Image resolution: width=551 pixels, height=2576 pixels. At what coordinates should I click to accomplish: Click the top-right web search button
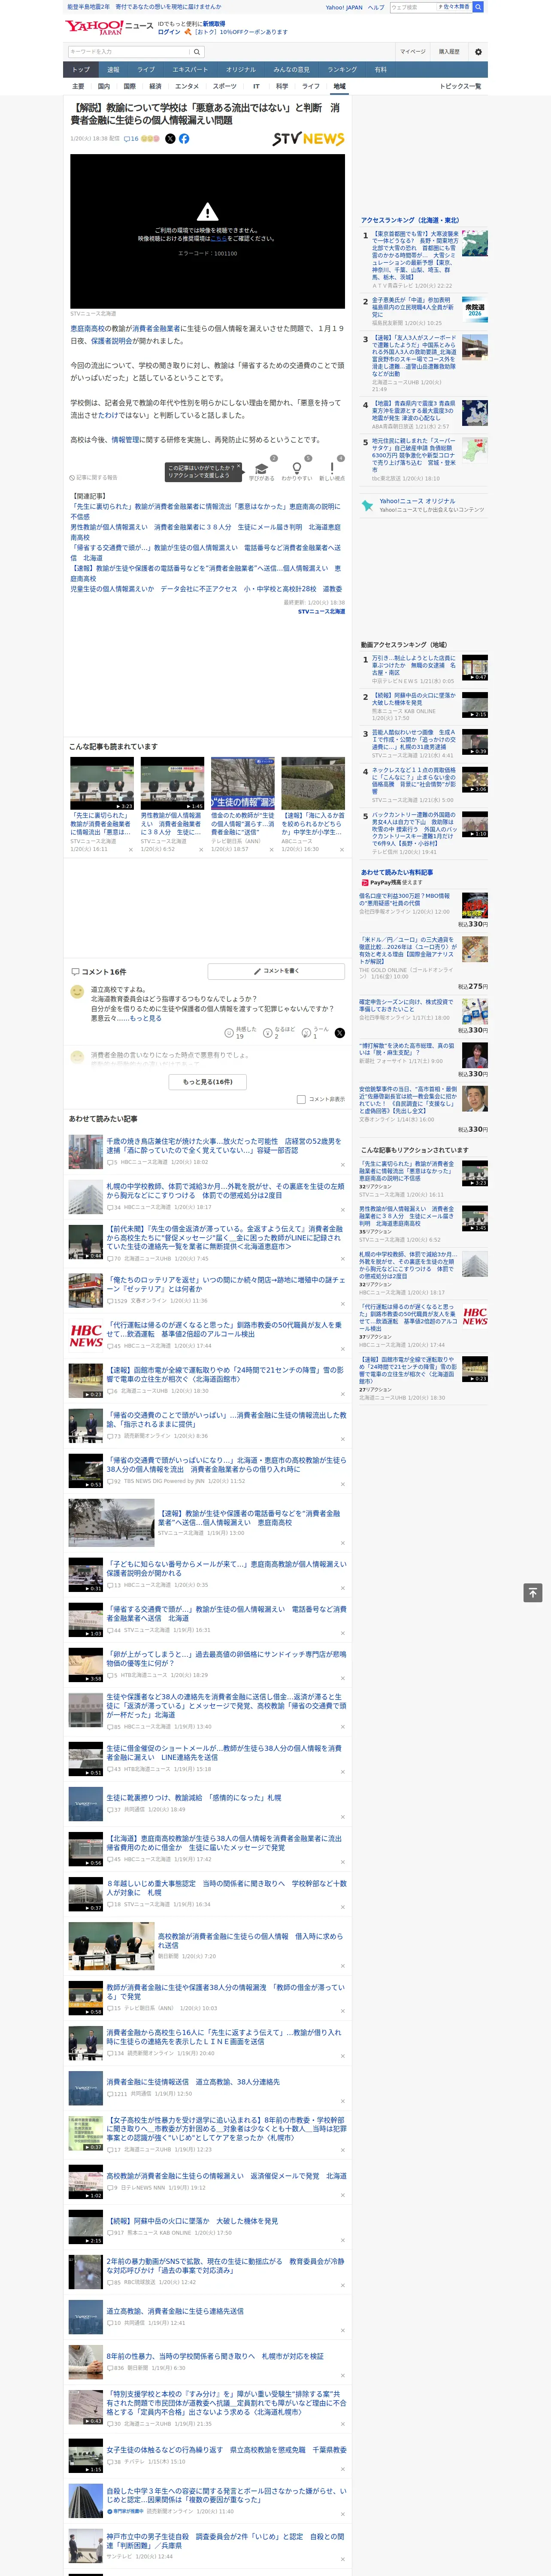(478, 7)
